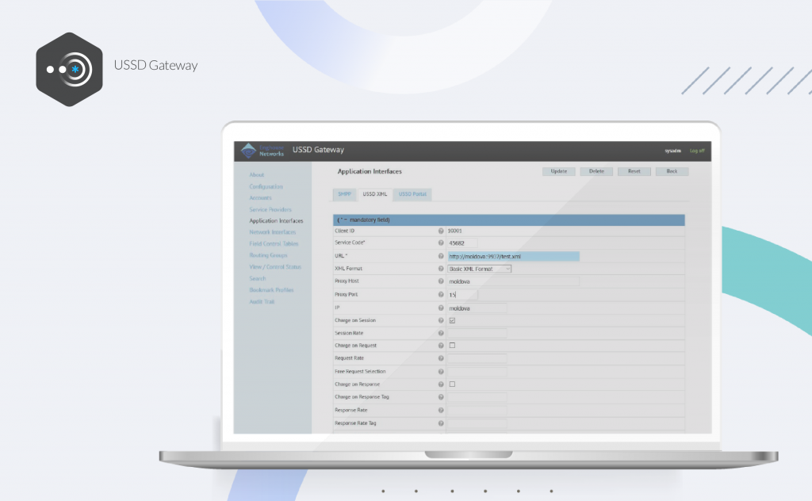Screen dimensions: 812x501
Task: Open Bookmark Profiles in the sidebar
Action: 271,290
